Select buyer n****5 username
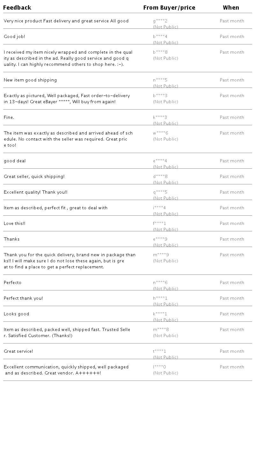The image size is (255, 455). pyautogui.click(x=160, y=80)
